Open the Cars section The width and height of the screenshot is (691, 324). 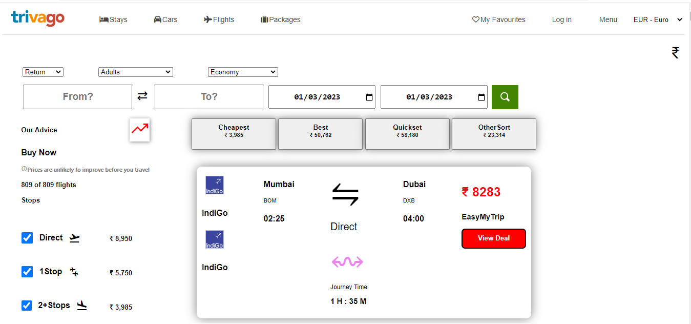(156, 19)
